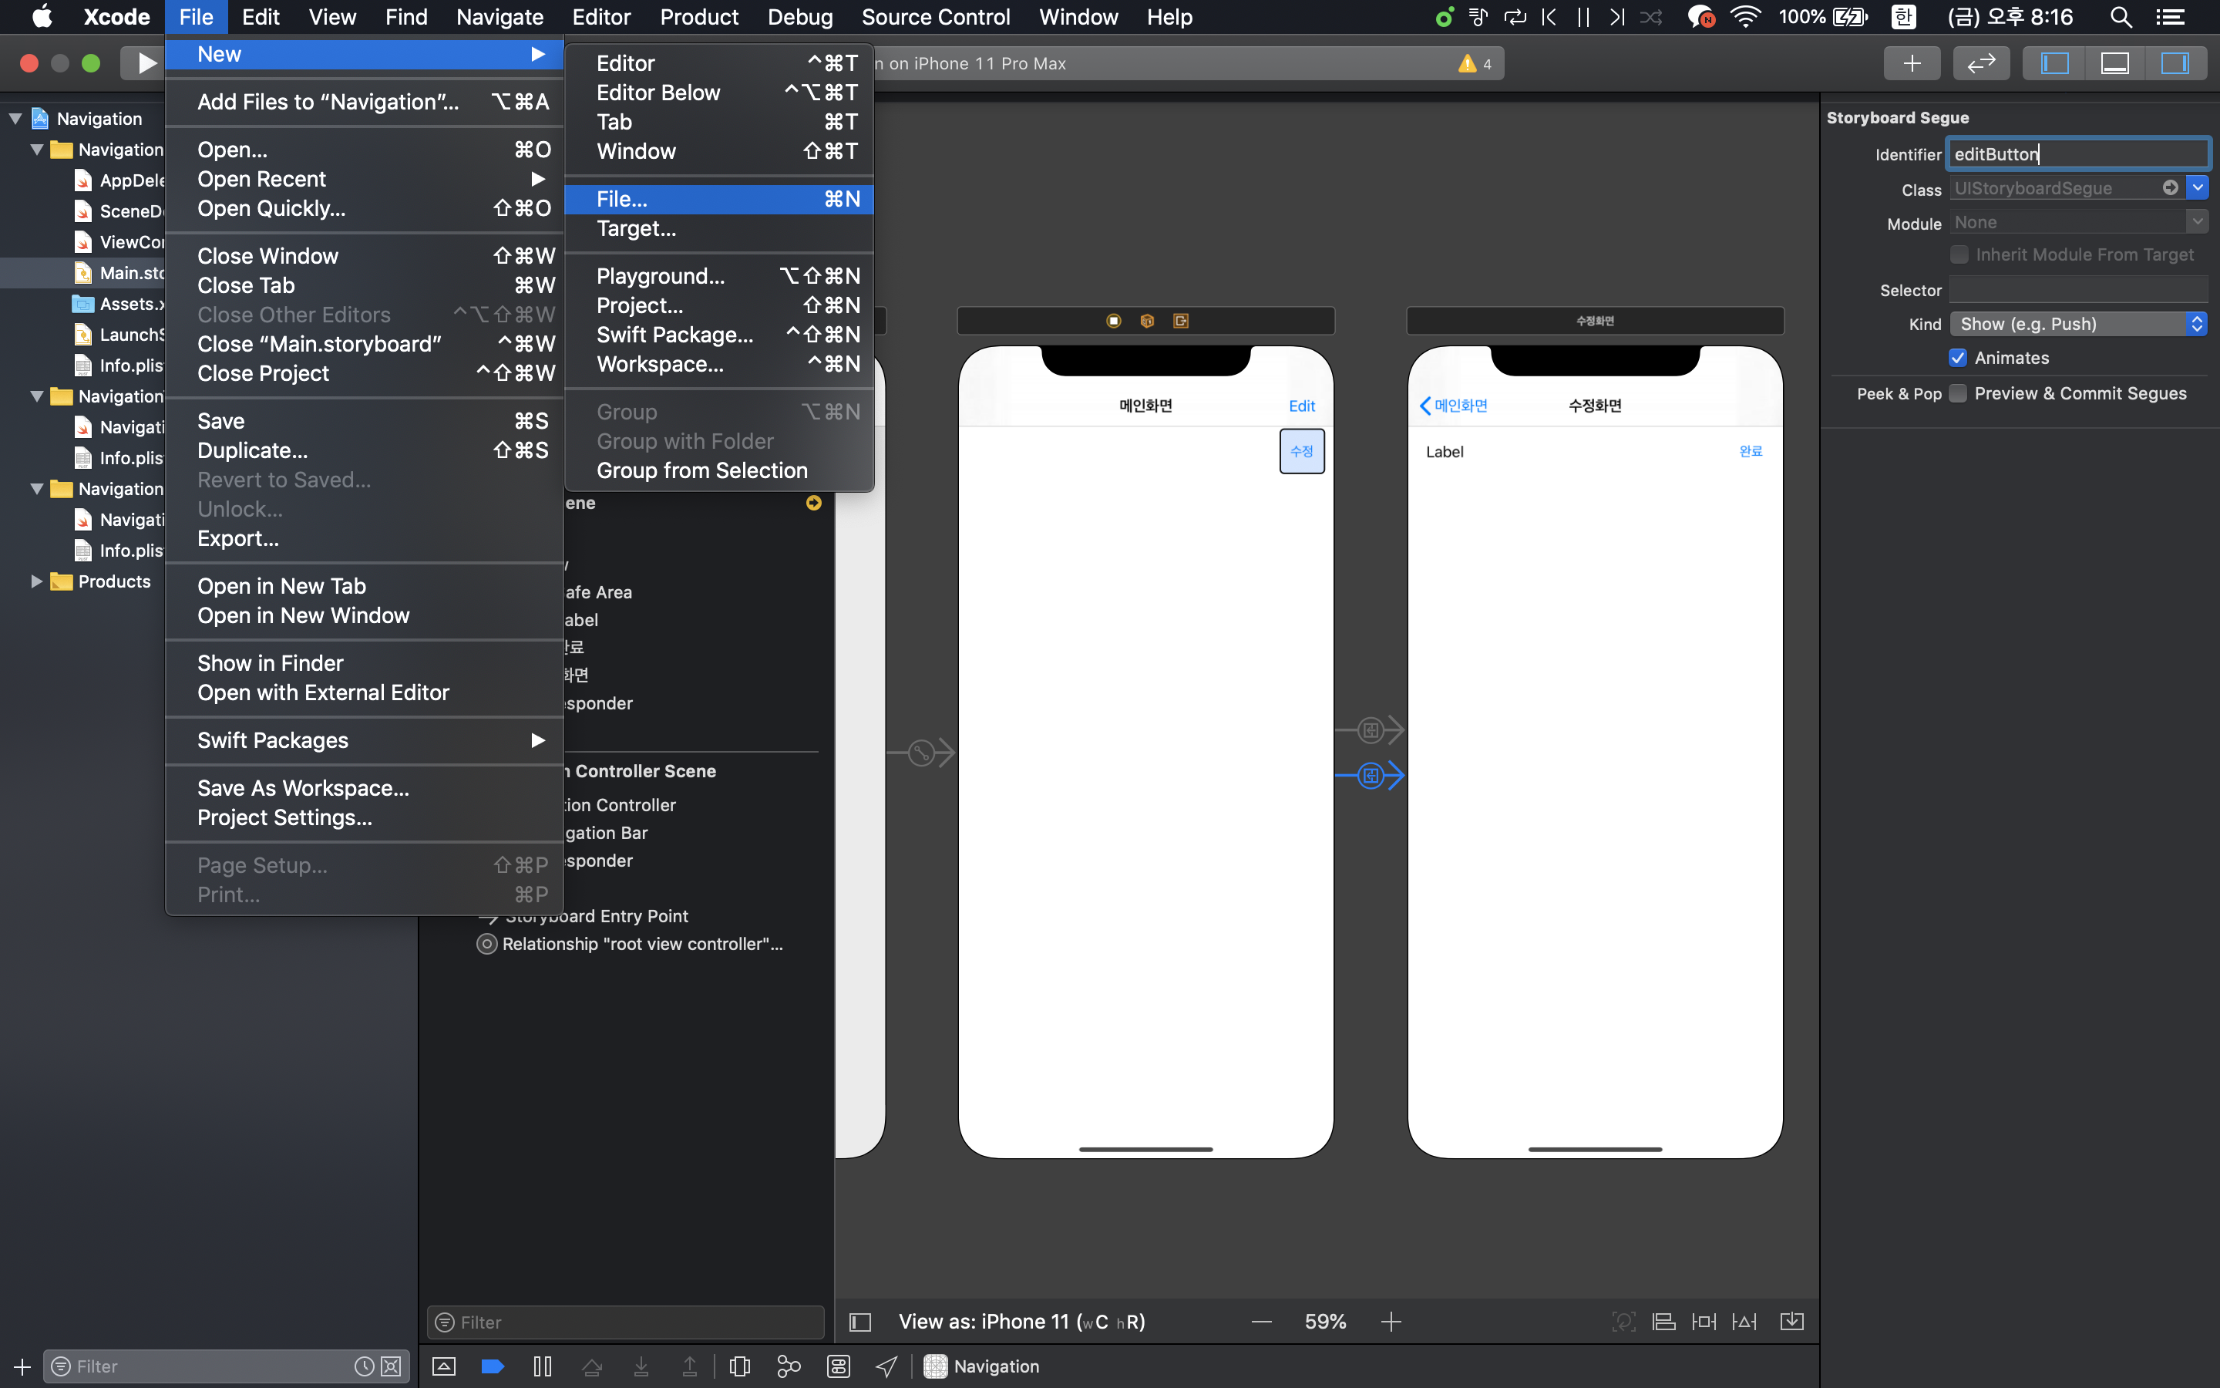Toggle the right Inspectors panel icon
Image resolution: width=2220 pixels, height=1388 pixels.
(x=2174, y=62)
